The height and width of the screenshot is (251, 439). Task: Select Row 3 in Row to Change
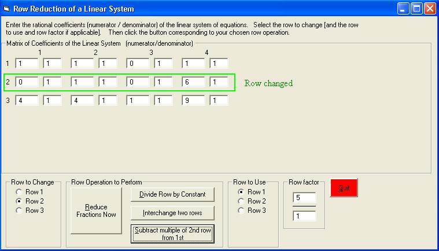click(29, 211)
